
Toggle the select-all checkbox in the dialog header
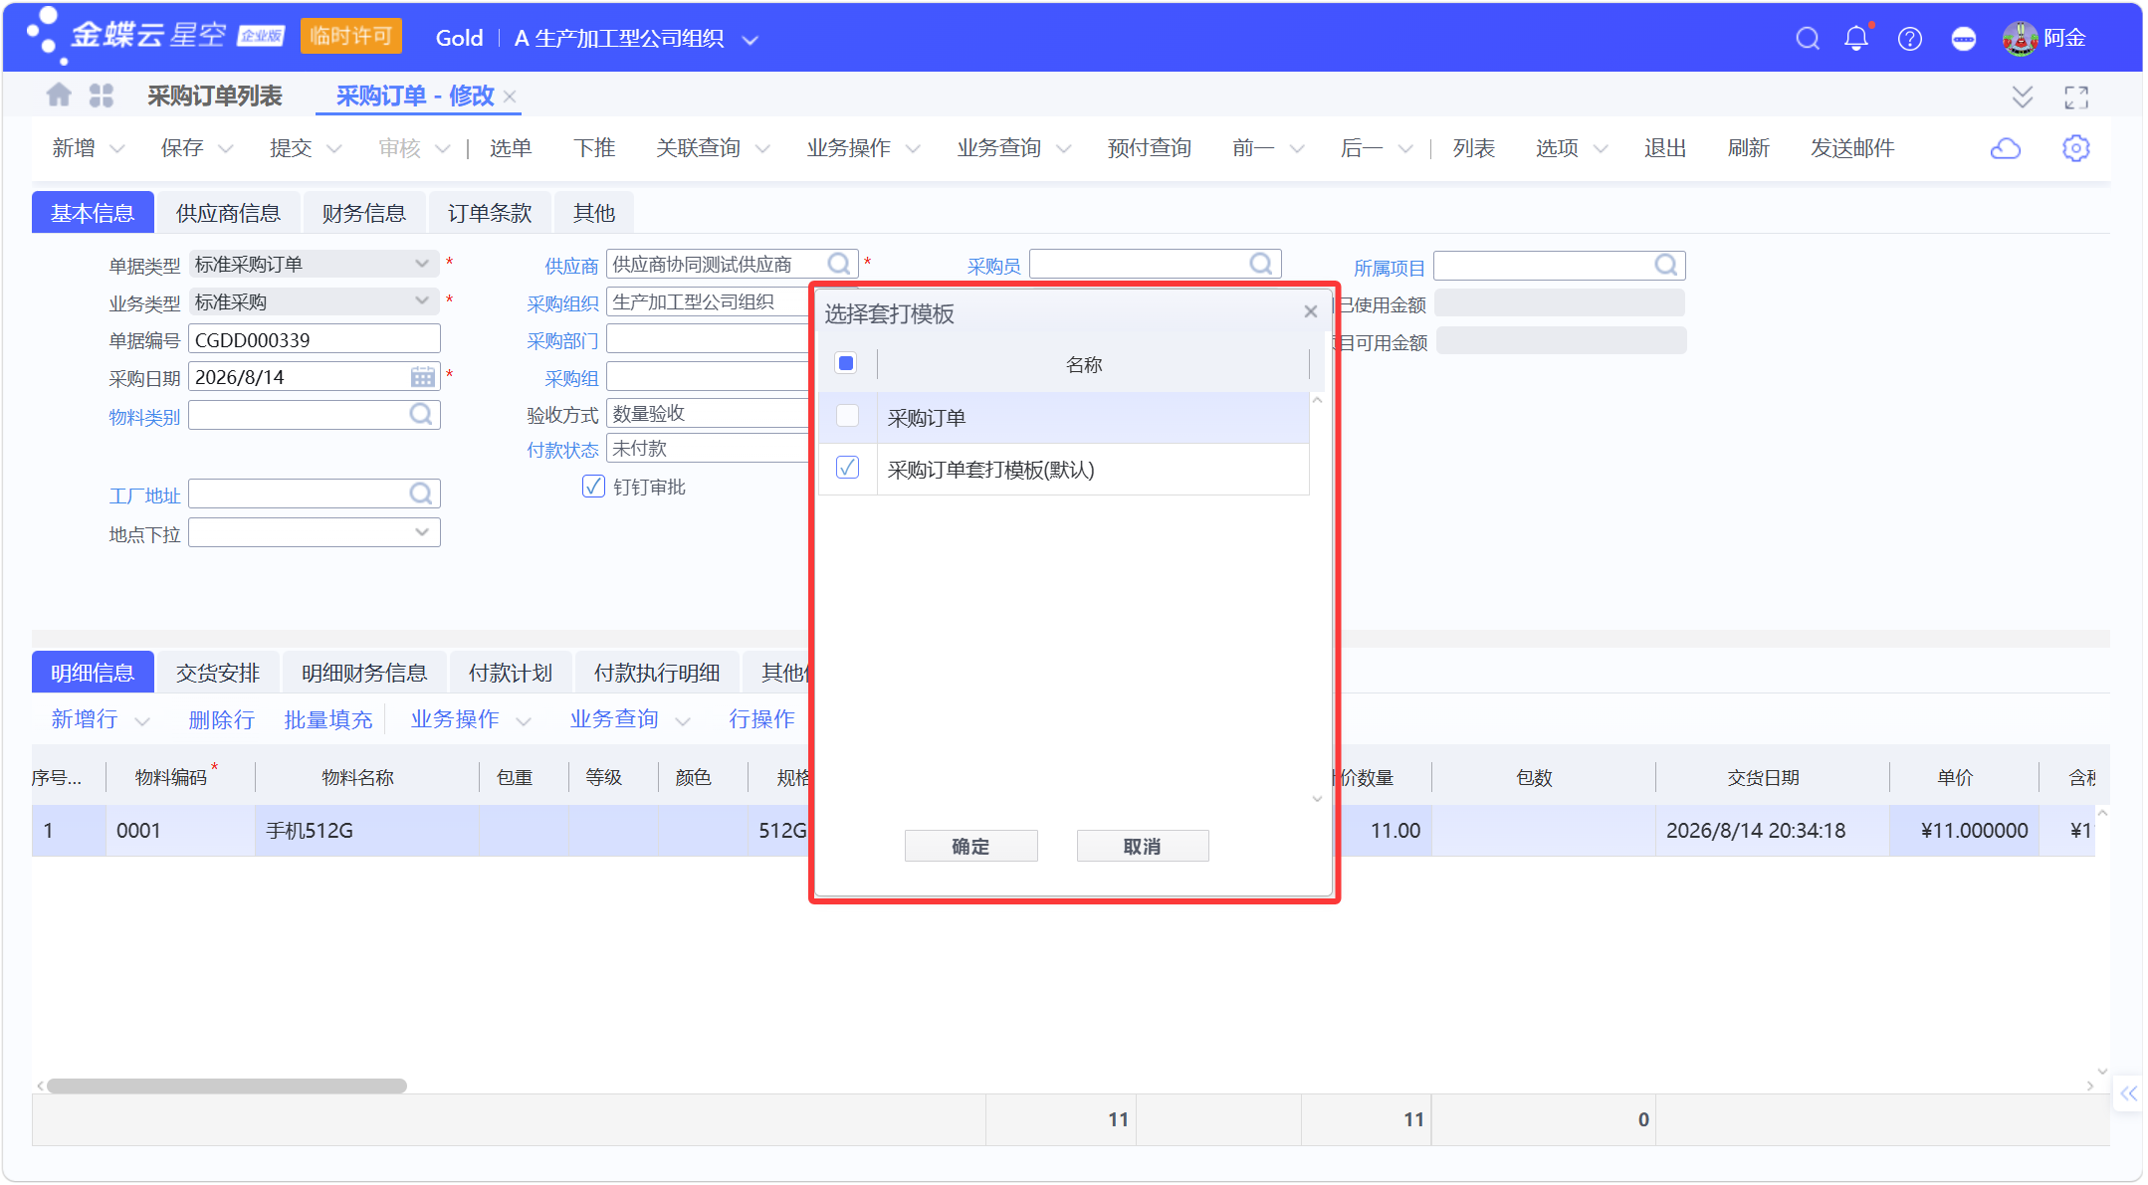846,363
